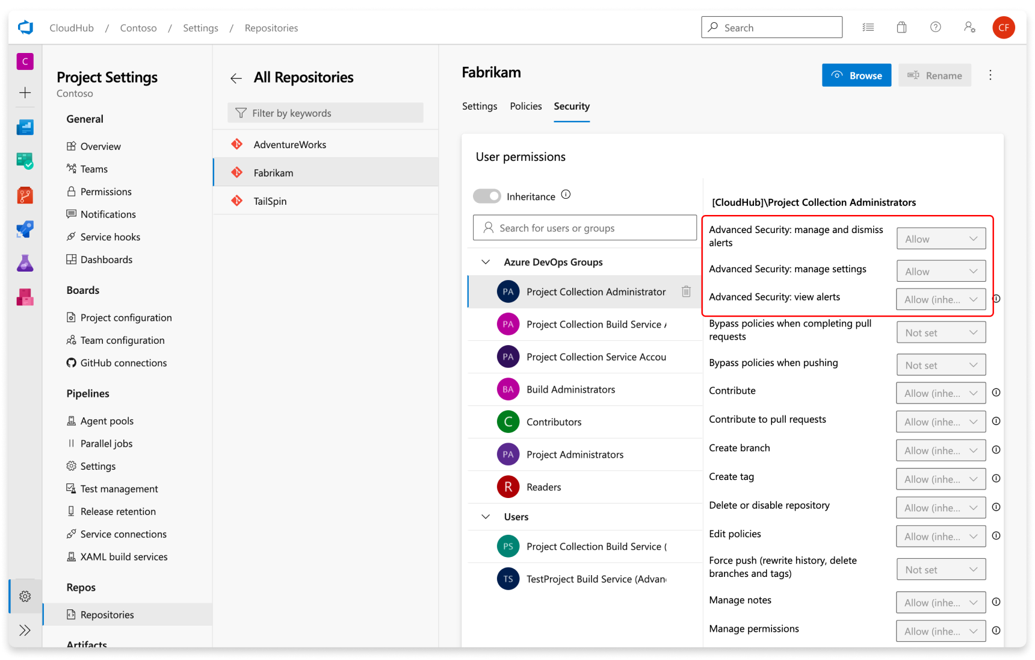Open Test Plans flask icon in left rail
This screenshot has width=1035, height=660.
point(25,263)
